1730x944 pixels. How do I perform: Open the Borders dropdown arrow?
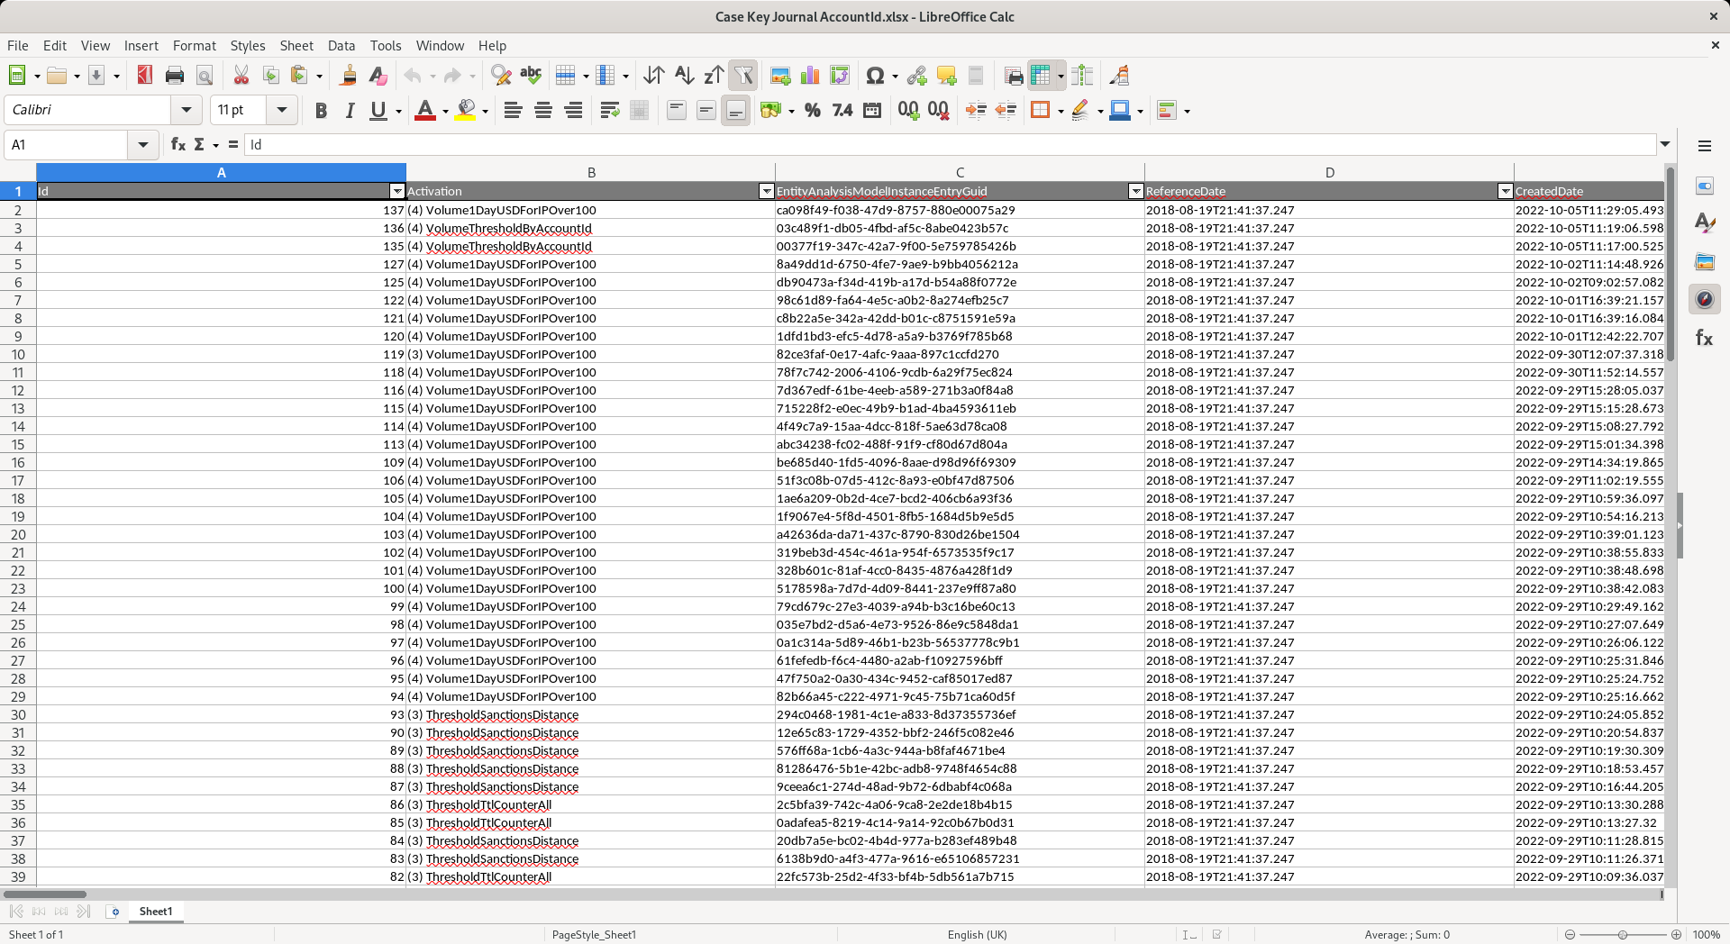1061,111
